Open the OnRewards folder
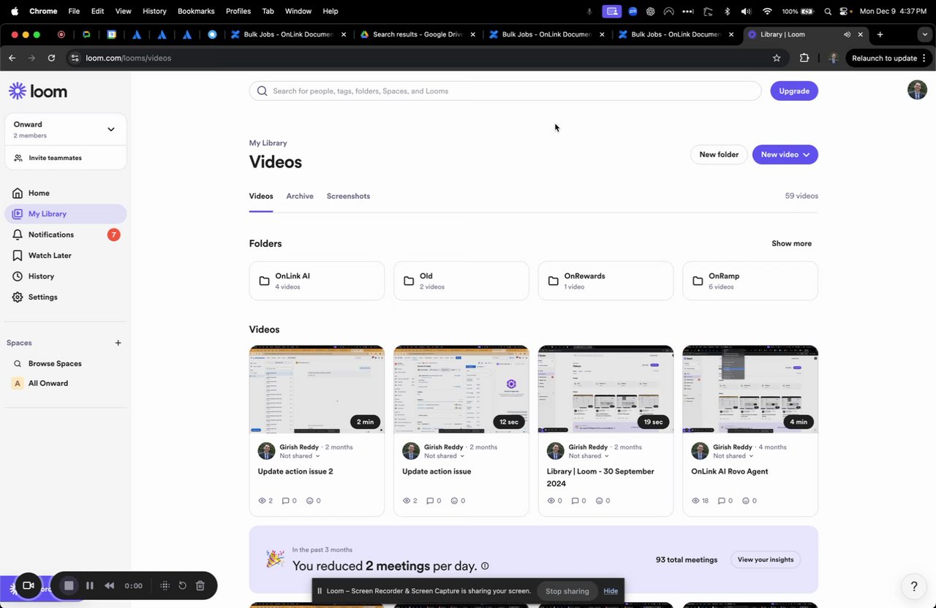936x608 pixels. (x=605, y=281)
